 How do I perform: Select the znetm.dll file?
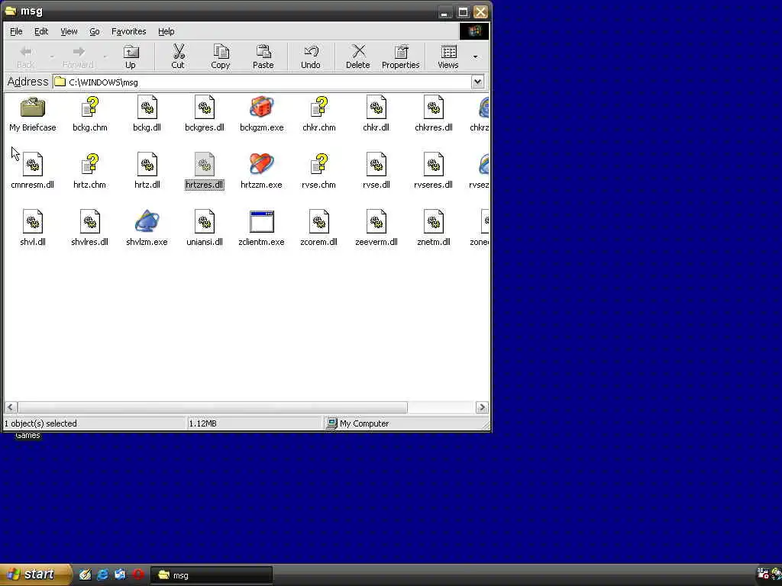click(x=434, y=229)
